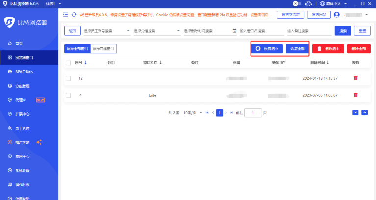Image resolution: width=376 pixels, height=200 pixels.
Task: Click the refresh icon beside the announcement
Action: tap(74, 15)
